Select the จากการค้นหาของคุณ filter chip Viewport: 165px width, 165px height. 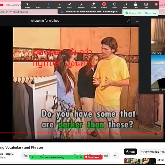point(152,152)
